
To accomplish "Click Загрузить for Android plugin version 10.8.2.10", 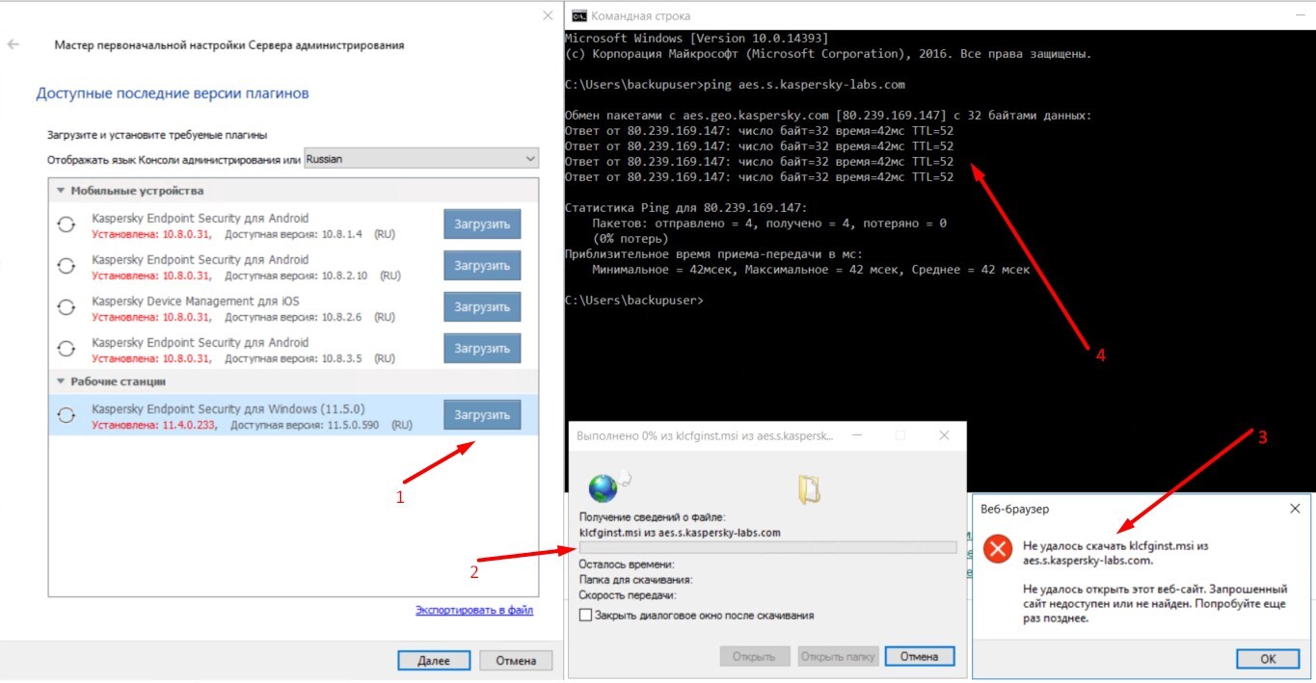I will [x=482, y=266].
